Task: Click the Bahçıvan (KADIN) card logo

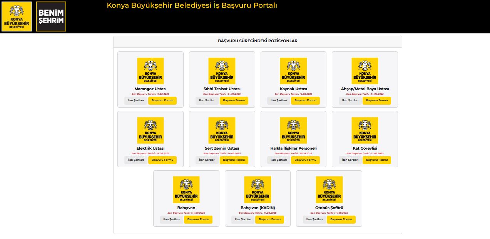Action: (258, 190)
